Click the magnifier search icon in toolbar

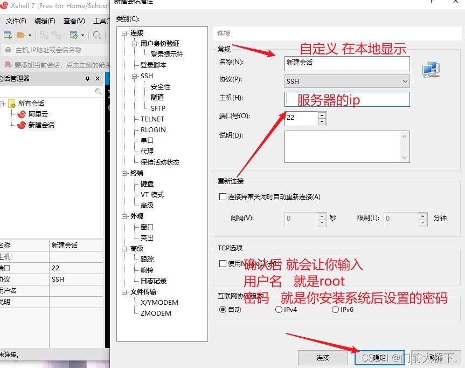(96, 36)
